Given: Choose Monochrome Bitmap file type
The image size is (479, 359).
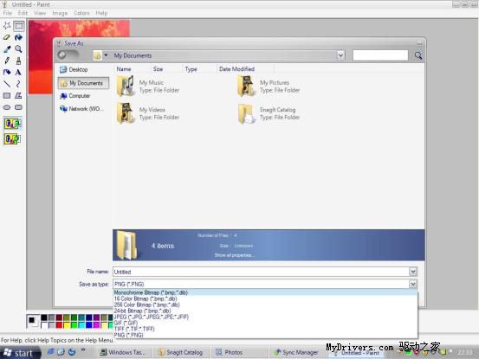Looking at the screenshot, I should pyautogui.click(x=265, y=292).
